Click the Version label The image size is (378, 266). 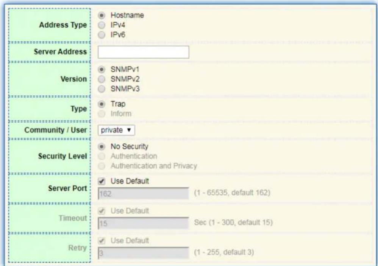(73, 79)
